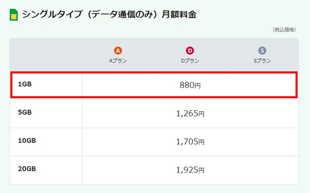Click the gray S plan badge
The height and width of the screenshot is (193, 310).
point(262,51)
